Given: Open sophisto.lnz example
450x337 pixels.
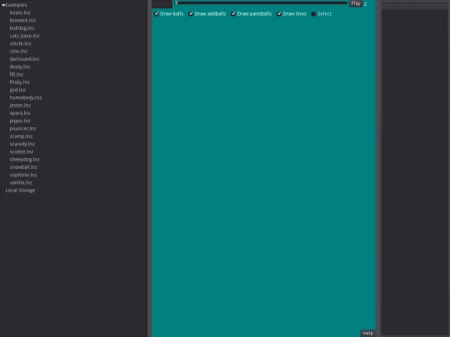Looking at the screenshot, I should (x=23, y=175).
